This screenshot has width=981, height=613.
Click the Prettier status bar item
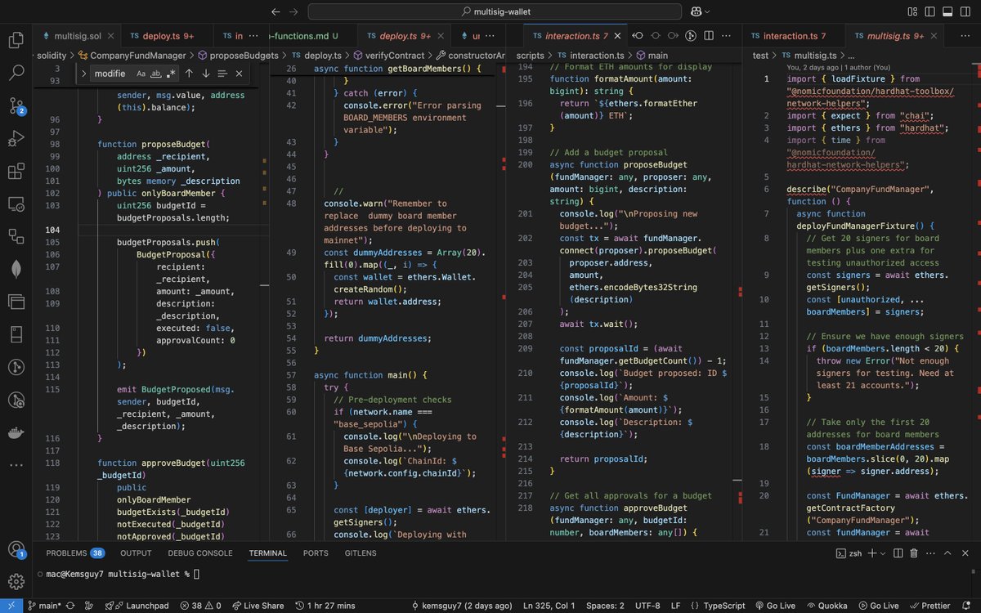click(x=930, y=606)
